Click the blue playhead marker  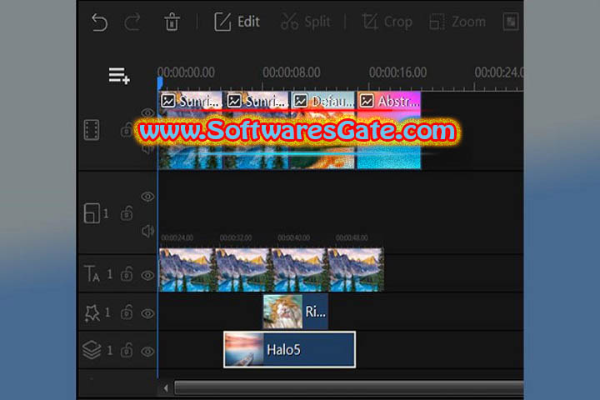click(x=159, y=82)
